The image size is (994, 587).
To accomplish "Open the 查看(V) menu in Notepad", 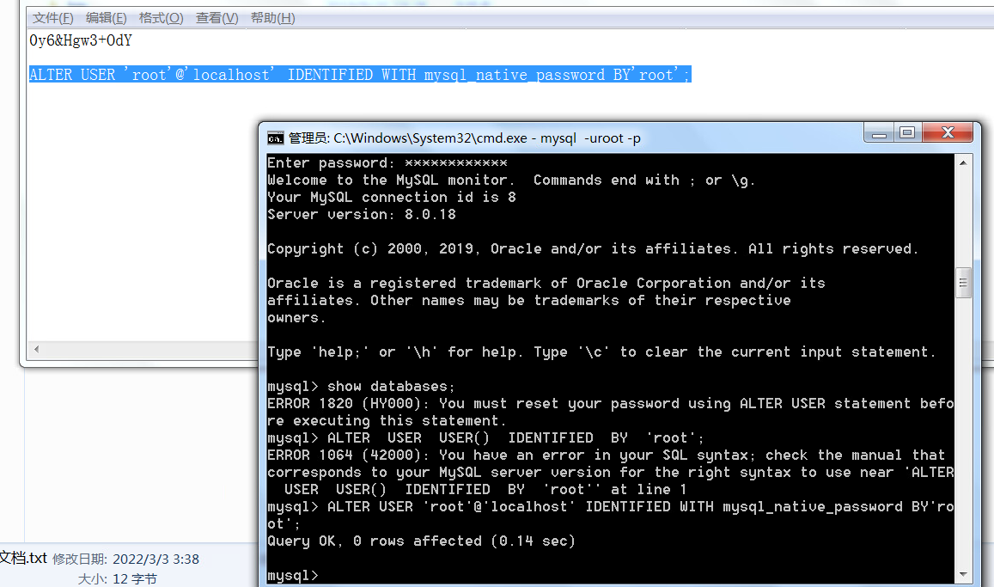I will point(216,18).
